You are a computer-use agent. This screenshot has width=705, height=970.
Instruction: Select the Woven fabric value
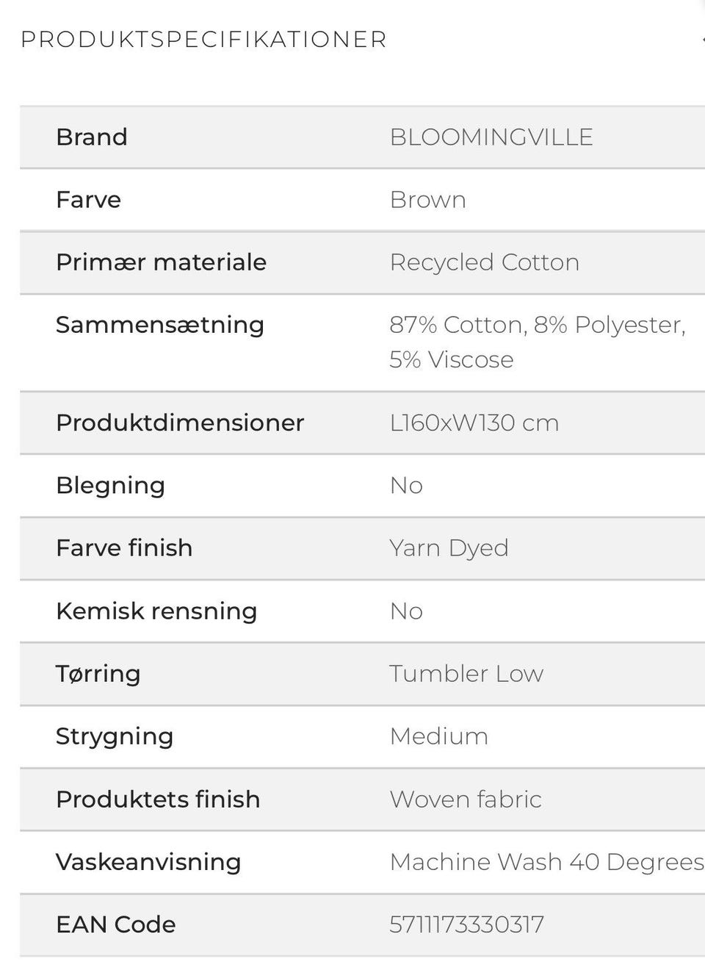[465, 800]
